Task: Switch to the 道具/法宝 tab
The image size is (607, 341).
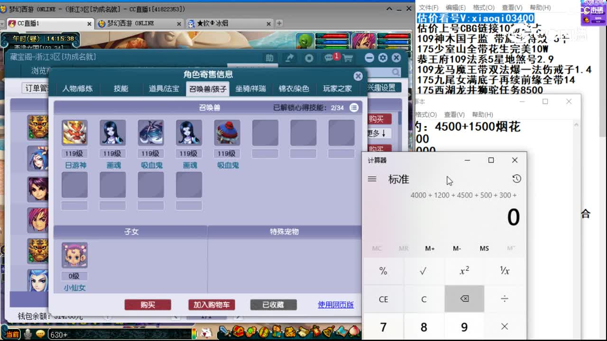Action: click(164, 89)
